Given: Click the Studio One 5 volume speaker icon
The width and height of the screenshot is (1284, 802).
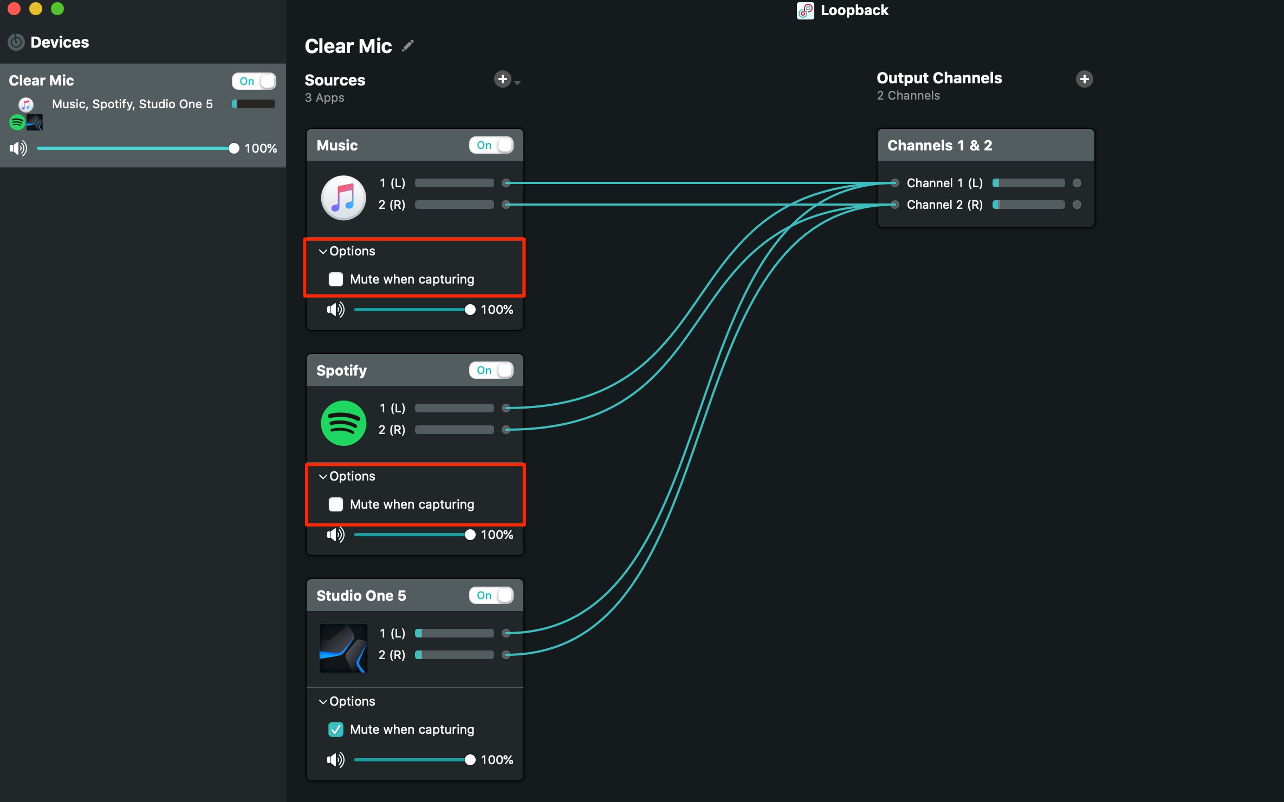Looking at the screenshot, I should click(335, 760).
